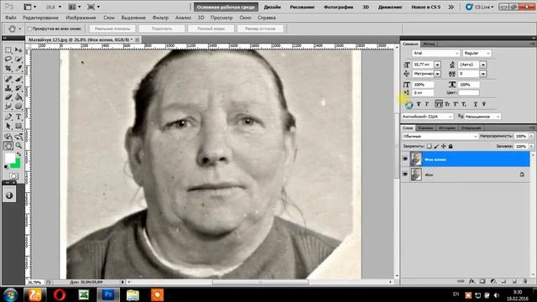
Task: Select the Lasso tool
Action: tap(8, 59)
